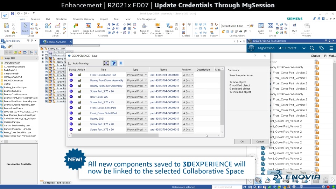Open the Sketch tool
The width and height of the screenshot is (336, 189).
pyautogui.click(x=48, y=28)
